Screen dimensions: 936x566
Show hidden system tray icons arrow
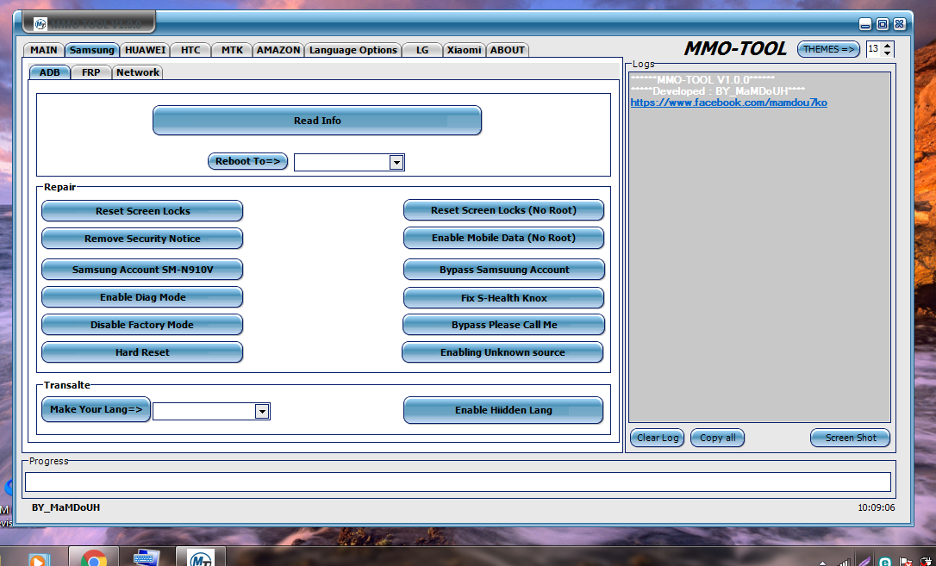tap(823, 563)
